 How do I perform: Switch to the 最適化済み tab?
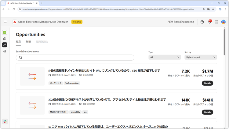point(42,42)
